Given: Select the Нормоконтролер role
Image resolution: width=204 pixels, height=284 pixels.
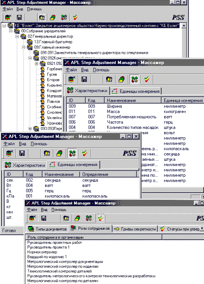Looking at the screenshot, I should coord(42,252).
